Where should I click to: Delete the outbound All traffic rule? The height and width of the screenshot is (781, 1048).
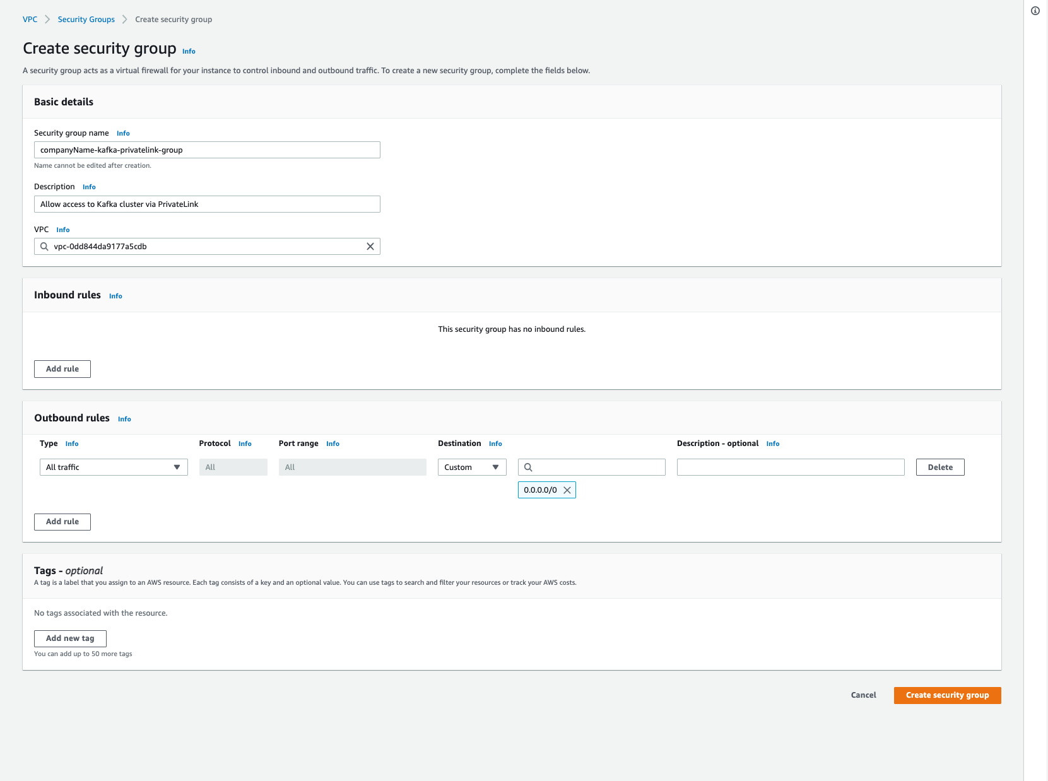(x=939, y=467)
